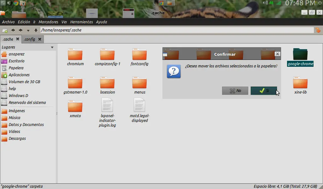Go up to the parent folder
This screenshot has height=189, width=323.
36,30
